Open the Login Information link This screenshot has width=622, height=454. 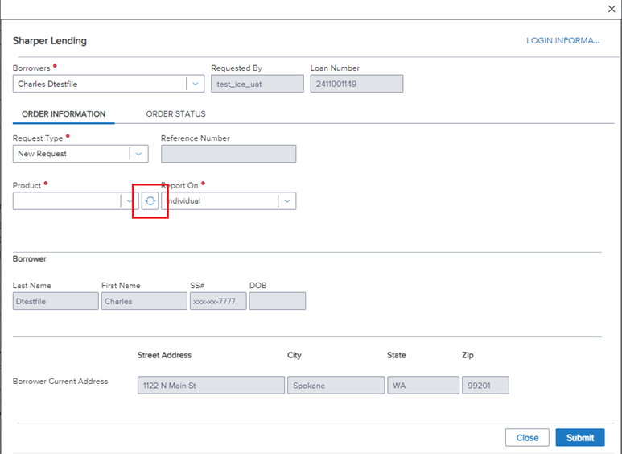pyautogui.click(x=562, y=40)
